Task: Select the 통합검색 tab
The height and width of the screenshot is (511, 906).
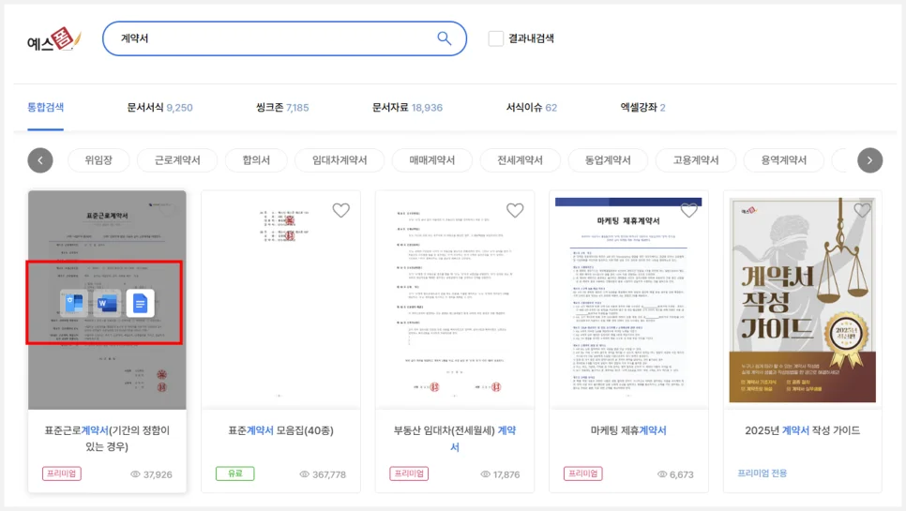Action: (46, 108)
